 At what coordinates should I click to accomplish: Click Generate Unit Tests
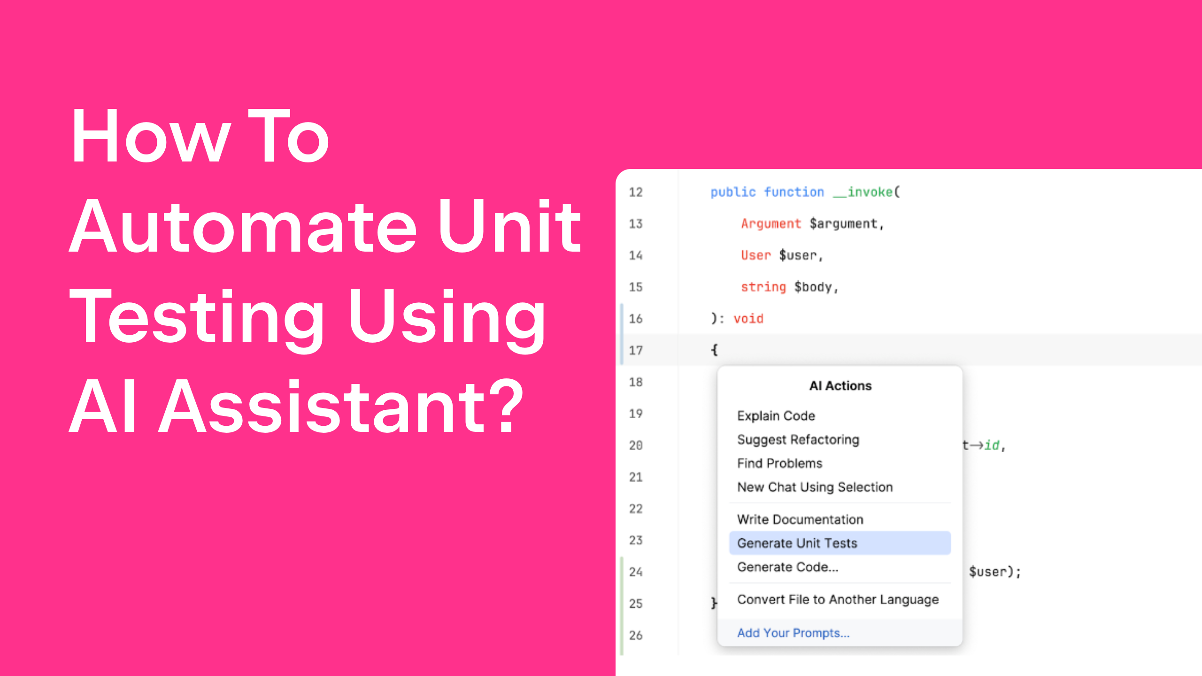(x=840, y=543)
